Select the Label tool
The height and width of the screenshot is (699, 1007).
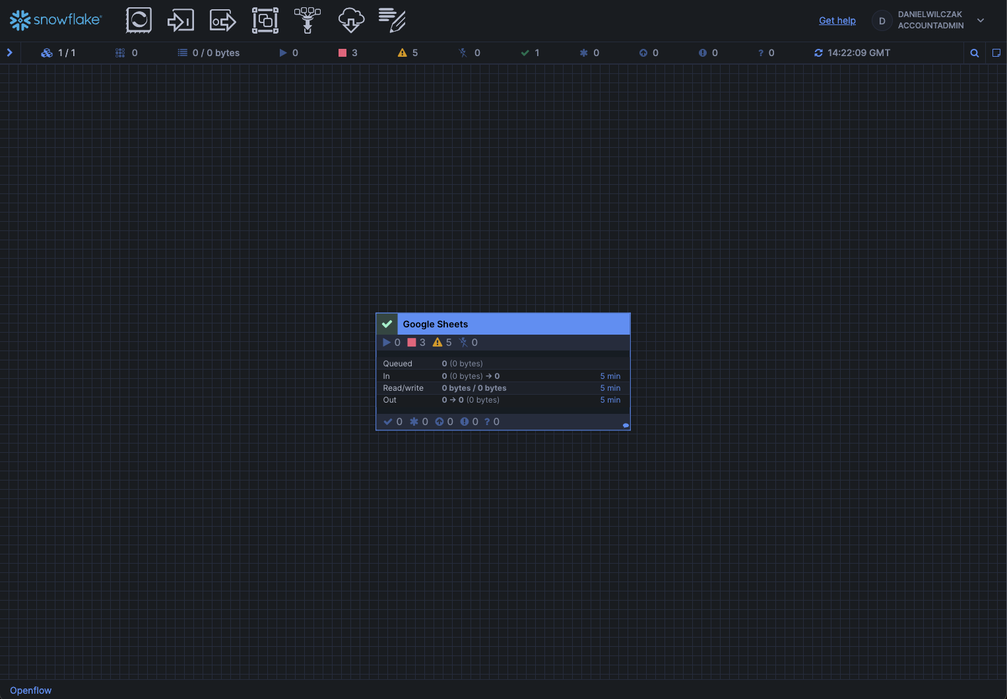(392, 20)
